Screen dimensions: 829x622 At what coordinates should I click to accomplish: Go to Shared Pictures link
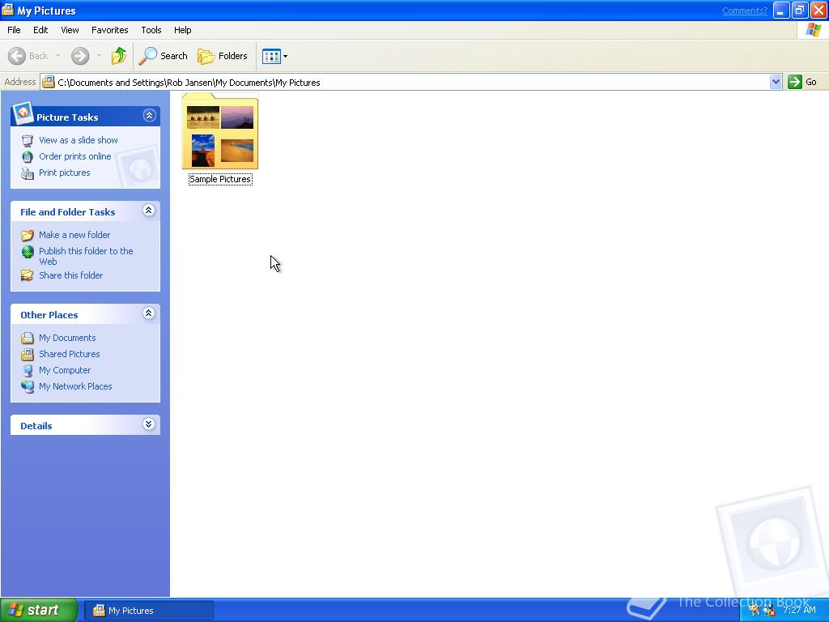point(70,354)
